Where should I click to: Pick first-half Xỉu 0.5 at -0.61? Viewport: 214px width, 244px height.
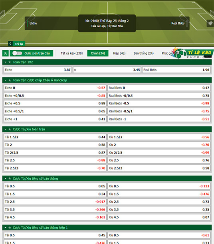coord(159,235)
